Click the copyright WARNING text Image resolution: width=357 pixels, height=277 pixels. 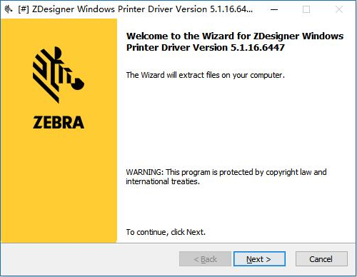[x=226, y=176]
